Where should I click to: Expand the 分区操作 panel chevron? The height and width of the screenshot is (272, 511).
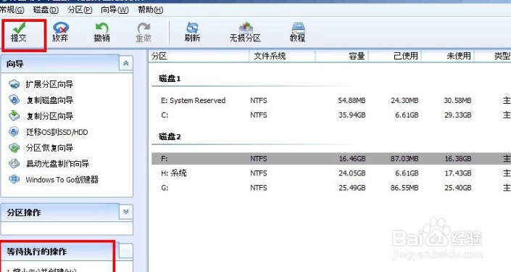(x=126, y=212)
